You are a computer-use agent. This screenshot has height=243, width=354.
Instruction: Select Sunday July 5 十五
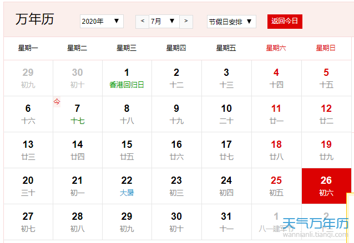(x=326, y=78)
